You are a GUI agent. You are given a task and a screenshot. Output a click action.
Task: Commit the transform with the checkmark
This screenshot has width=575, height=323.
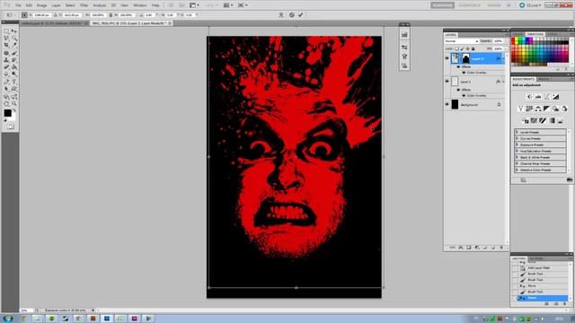301,15
